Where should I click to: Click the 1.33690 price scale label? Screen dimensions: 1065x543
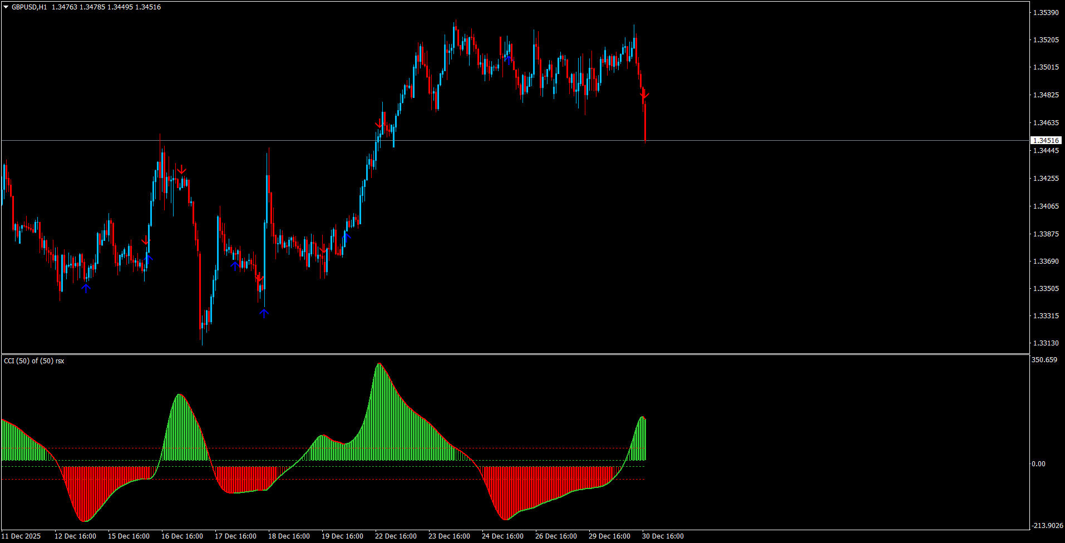click(1046, 261)
